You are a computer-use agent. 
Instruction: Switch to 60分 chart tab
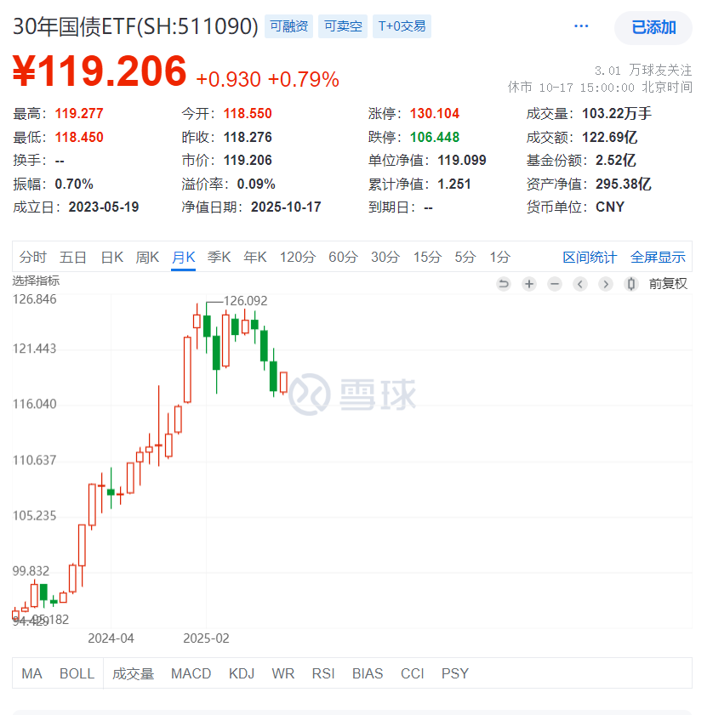tap(343, 258)
